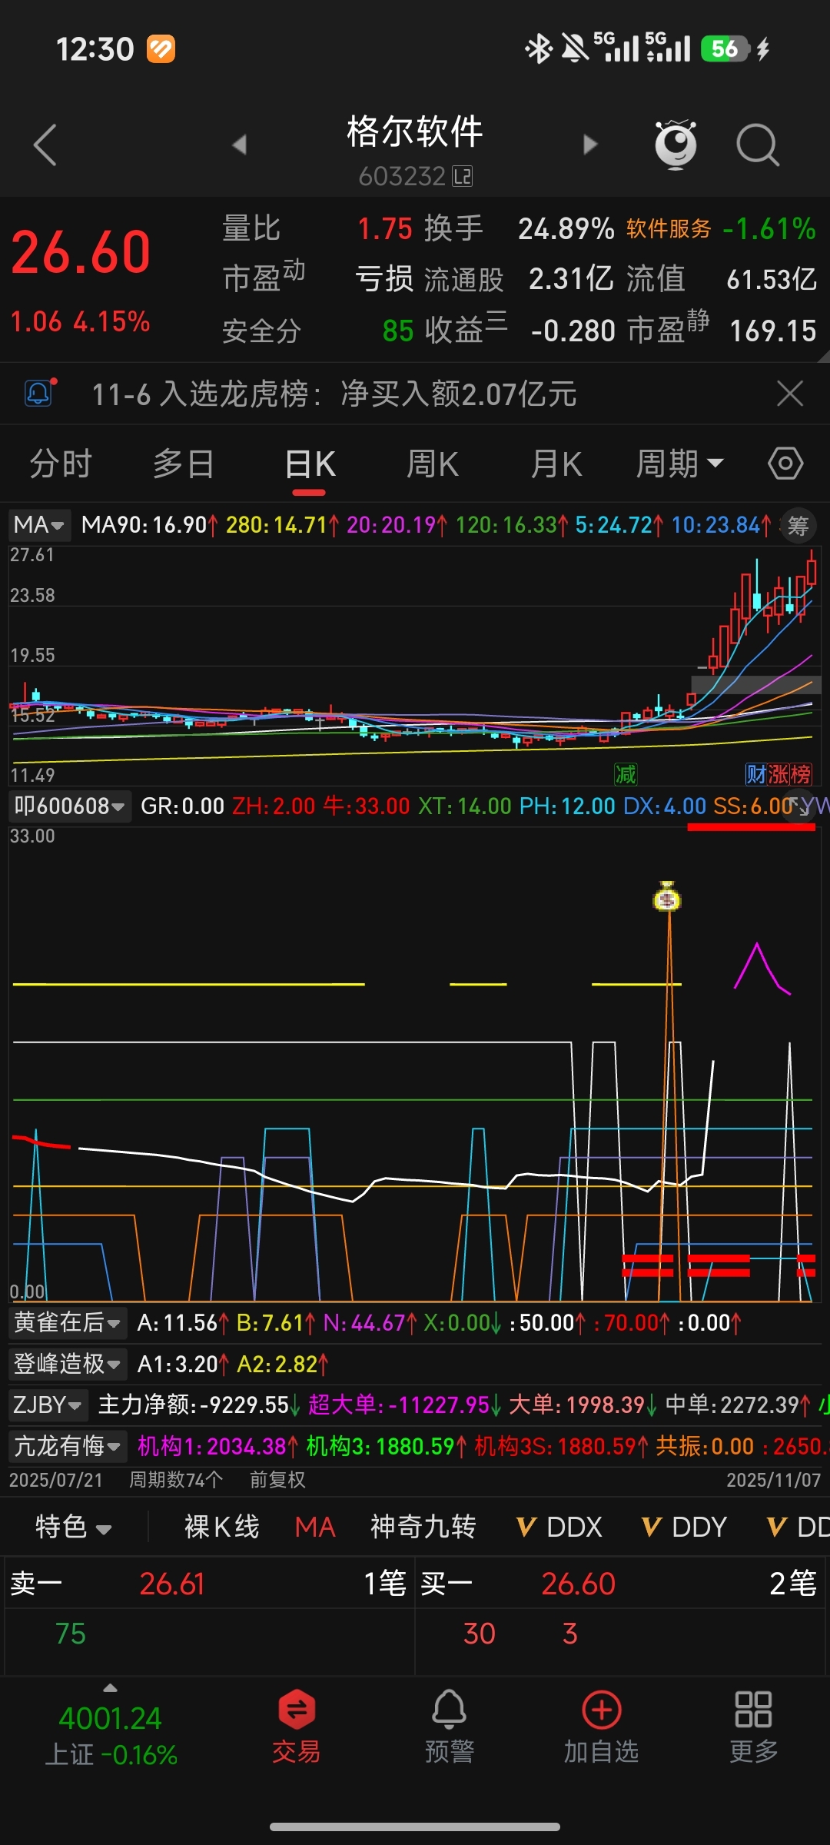Tap the 软件服务 sector link
The width and height of the screenshot is (830, 1845).
pos(669,228)
